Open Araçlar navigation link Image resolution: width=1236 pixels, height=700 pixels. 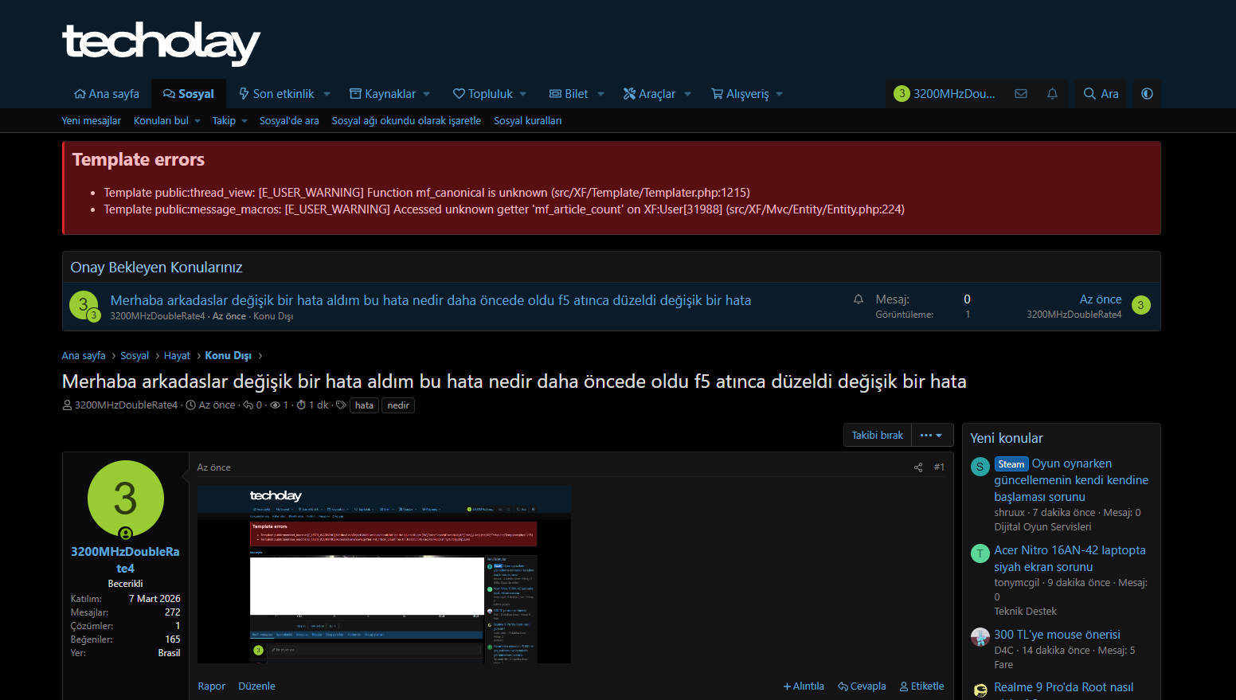pos(649,93)
